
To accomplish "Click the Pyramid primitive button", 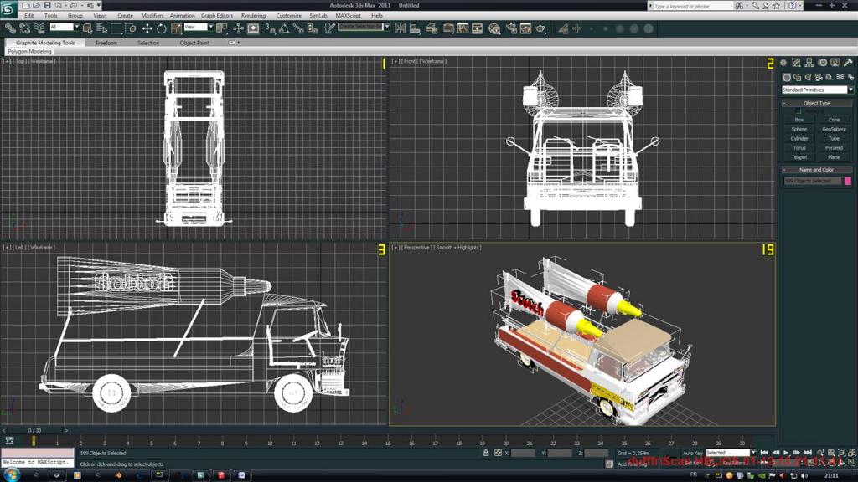I will (834, 147).
